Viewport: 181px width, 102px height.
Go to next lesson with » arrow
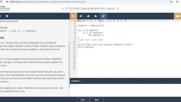coord(118,8)
